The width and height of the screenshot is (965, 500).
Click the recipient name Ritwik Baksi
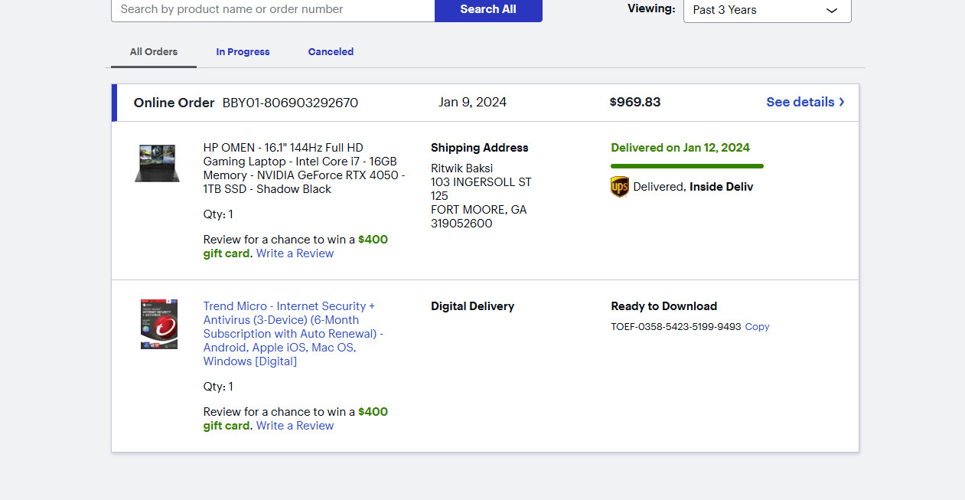point(461,168)
